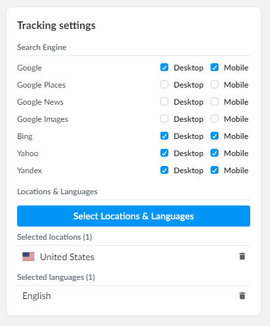Deselect Yandex Mobile checkbox
The width and height of the screenshot is (270, 326).
click(x=215, y=170)
